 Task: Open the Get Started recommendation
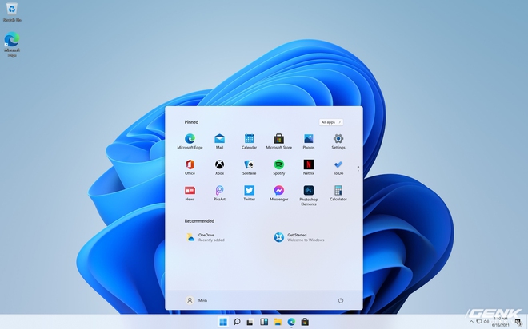tap(299, 237)
